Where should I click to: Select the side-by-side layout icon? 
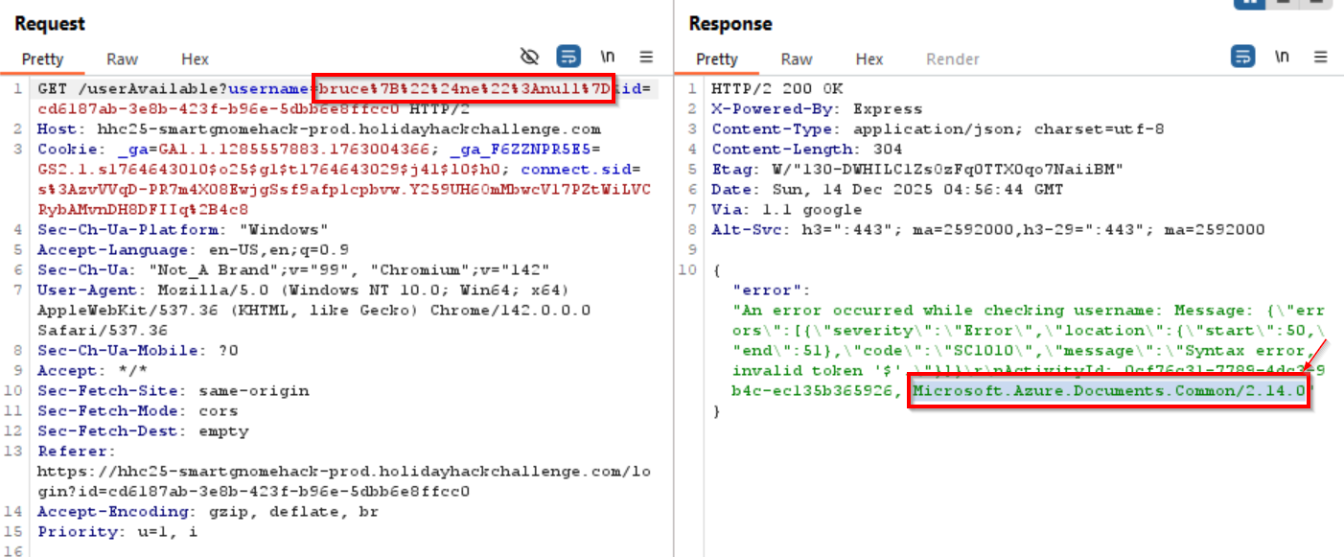pos(1250,3)
